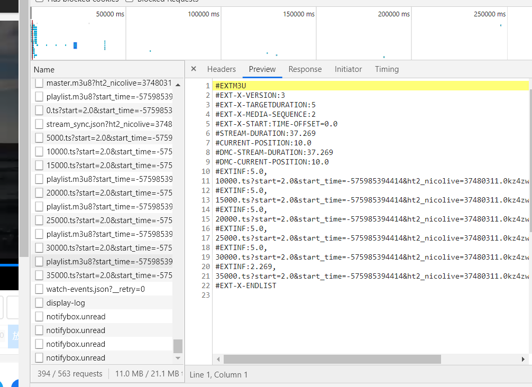Click the #EXT-X-ENDLIST line
Screen dimensions: 532x387
[x=246, y=285]
